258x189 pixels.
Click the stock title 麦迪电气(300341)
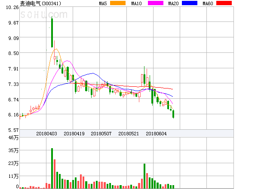[40, 3]
